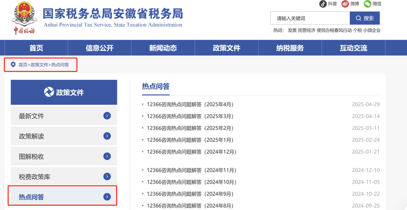
Task: Open 12366咨询热点问题解答（2025年2月）
Action: point(190,128)
